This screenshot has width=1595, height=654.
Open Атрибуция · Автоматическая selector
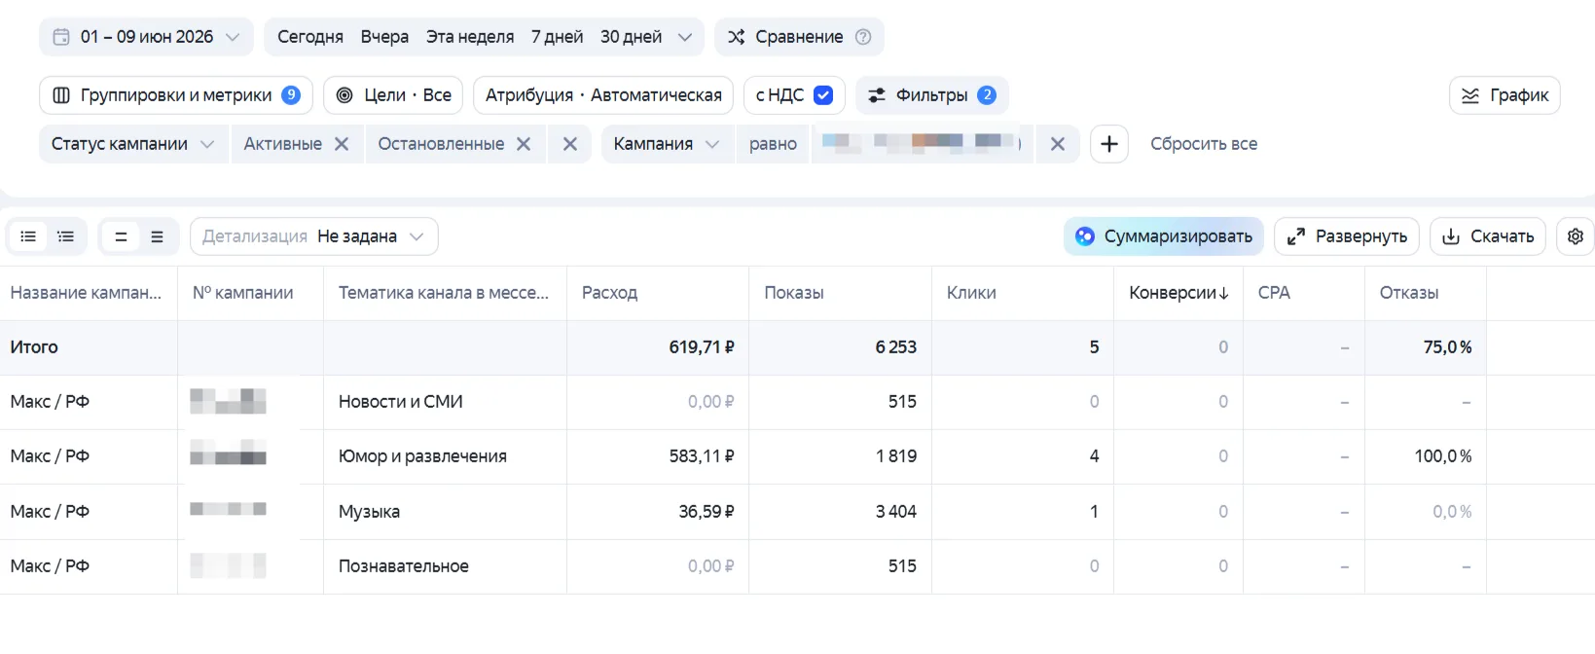pos(603,95)
